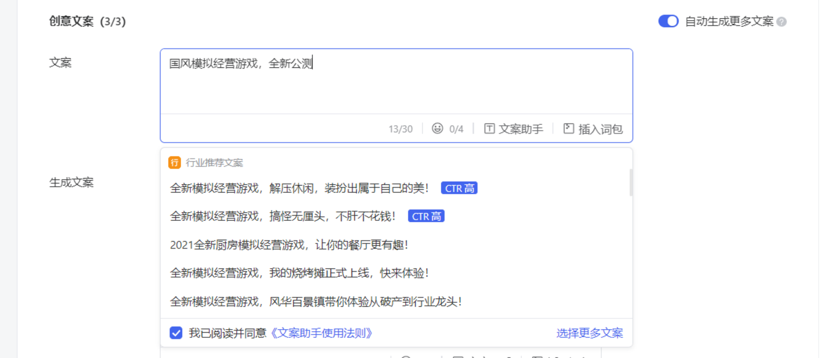Screen dimensions: 826x358
Task: Open the 《文案助手使用法则》 link
Action: 321,333
